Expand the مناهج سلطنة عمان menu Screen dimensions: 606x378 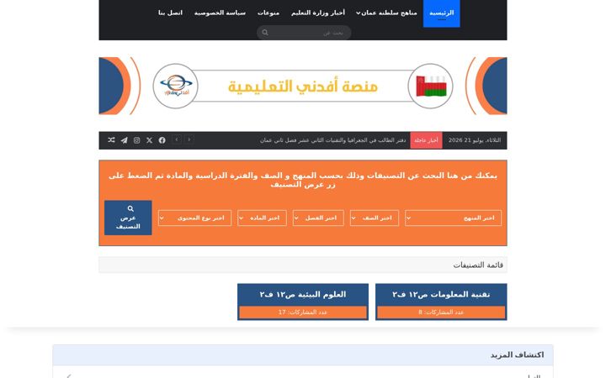pos(386,13)
